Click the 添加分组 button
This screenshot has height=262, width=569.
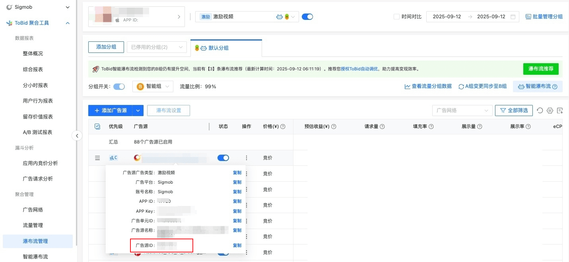pos(106,47)
